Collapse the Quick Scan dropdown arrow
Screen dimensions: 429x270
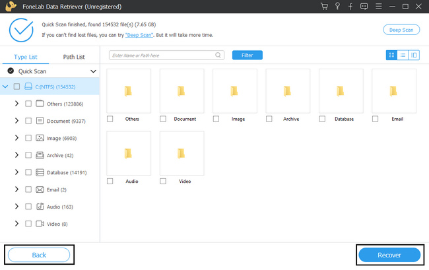point(93,71)
